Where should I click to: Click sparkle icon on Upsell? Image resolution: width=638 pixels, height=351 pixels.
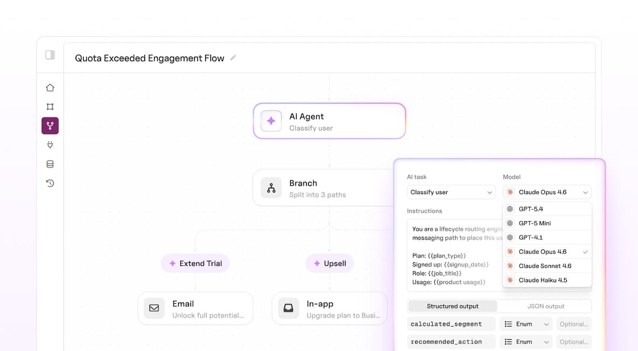(x=317, y=263)
